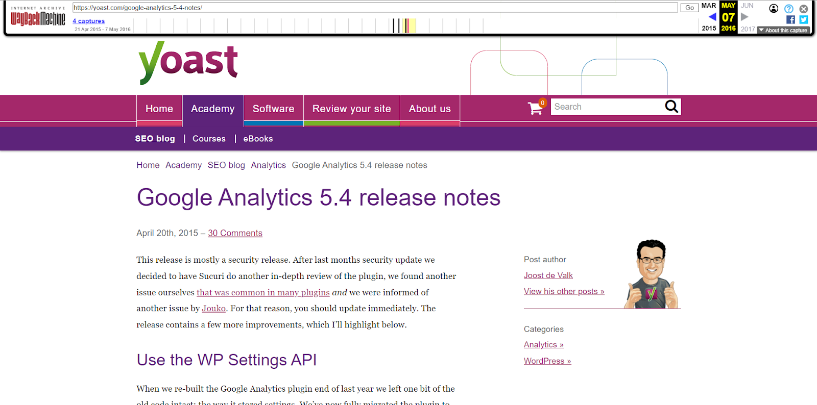Expand About this capture dropdown
The width and height of the screenshot is (817, 405).
coord(783,30)
